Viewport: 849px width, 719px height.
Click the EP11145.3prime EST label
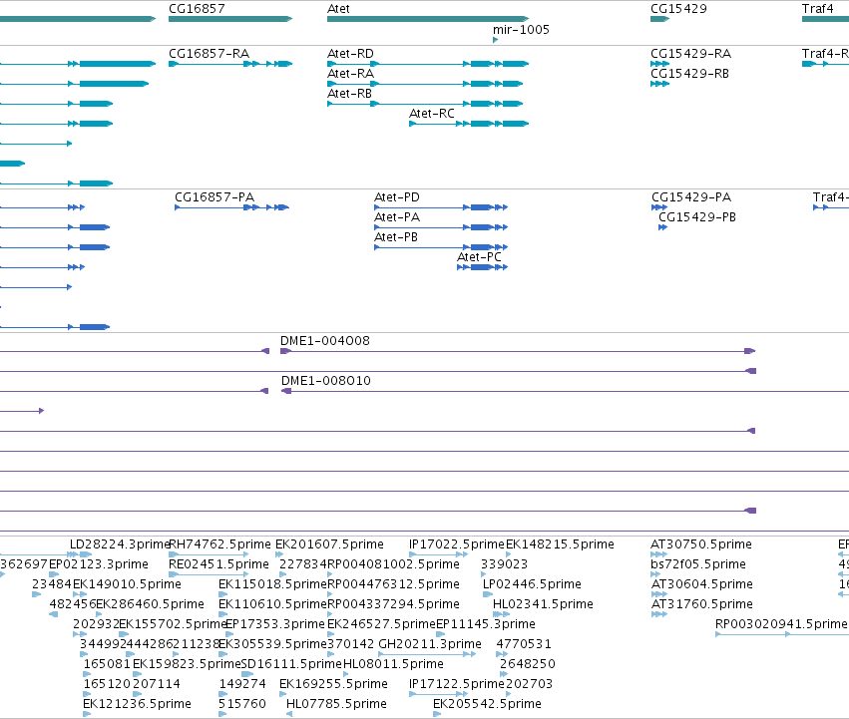click(486, 624)
